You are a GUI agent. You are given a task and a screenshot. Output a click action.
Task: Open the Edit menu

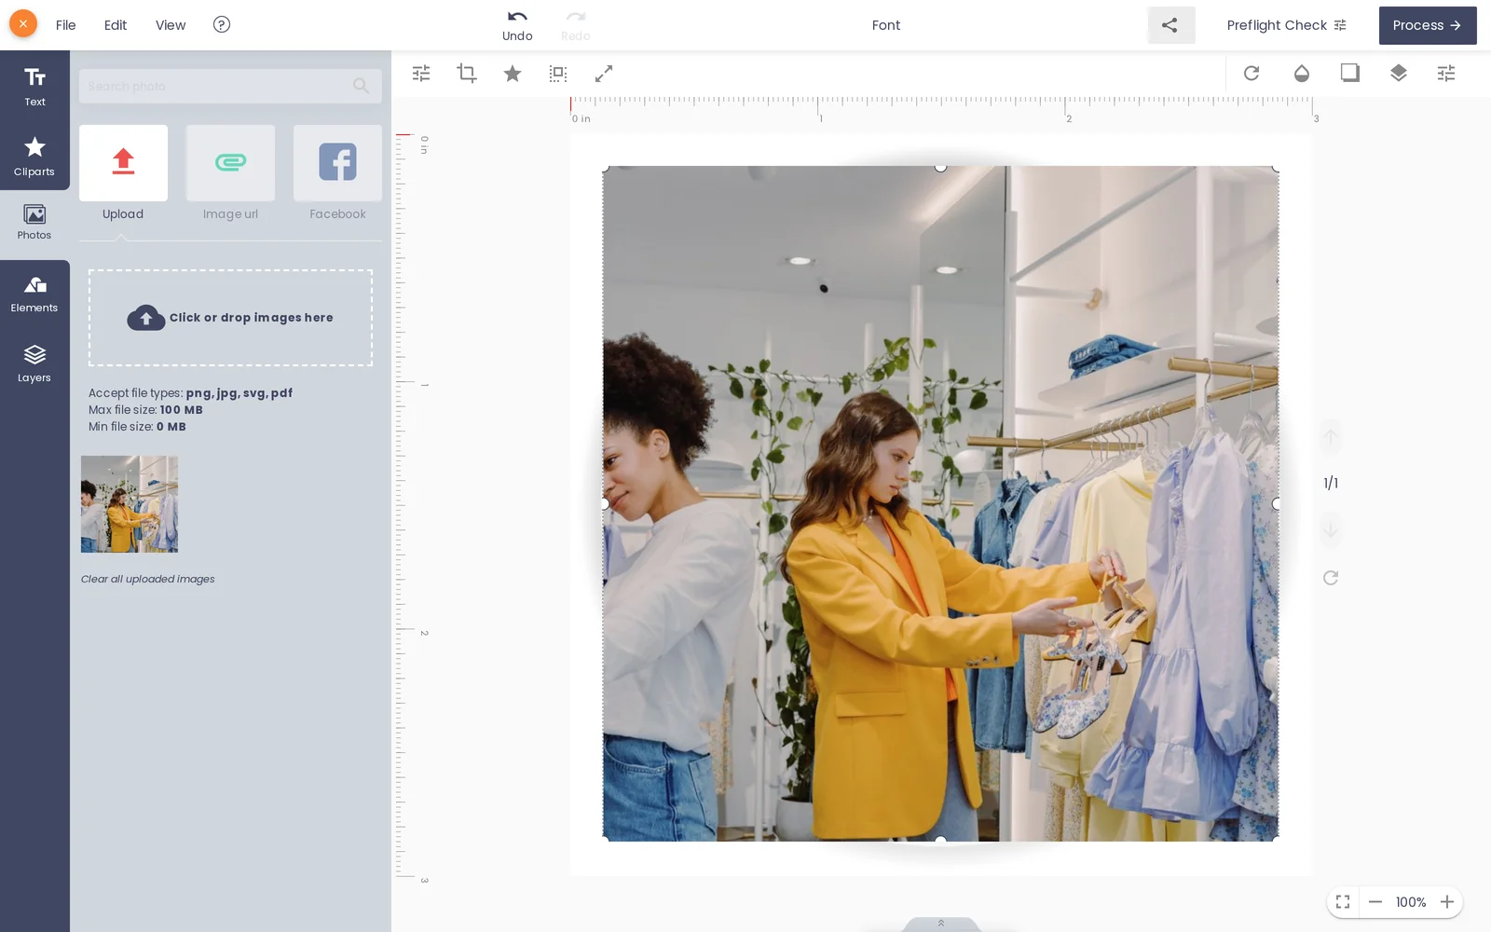116,25
